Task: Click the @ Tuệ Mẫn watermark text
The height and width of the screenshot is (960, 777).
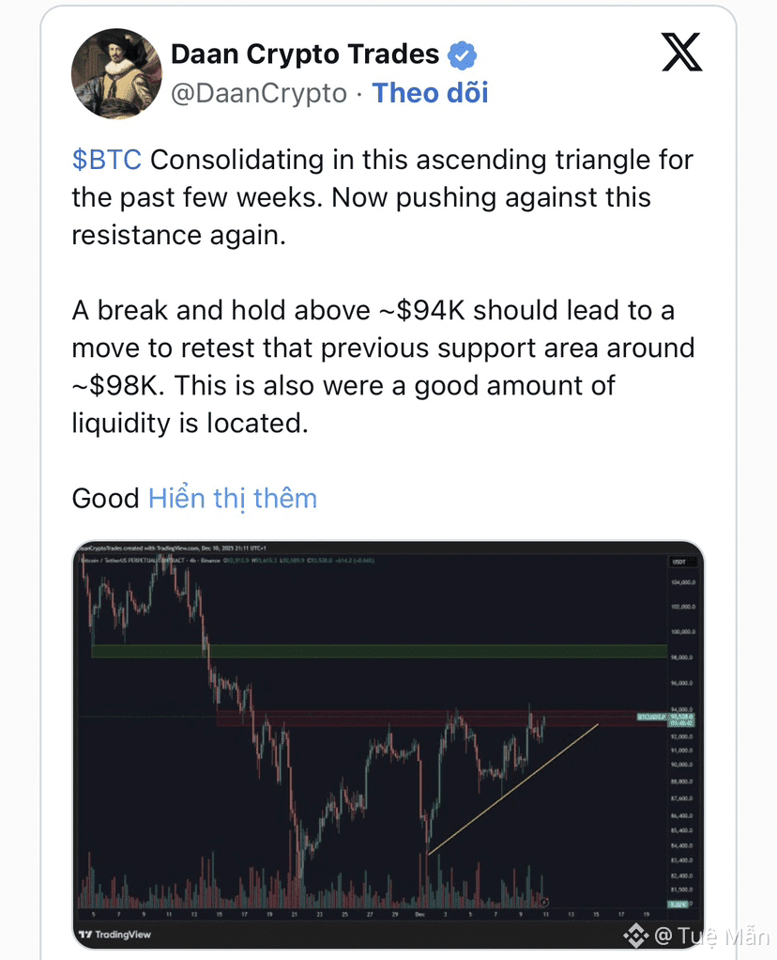Action: (711, 936)
